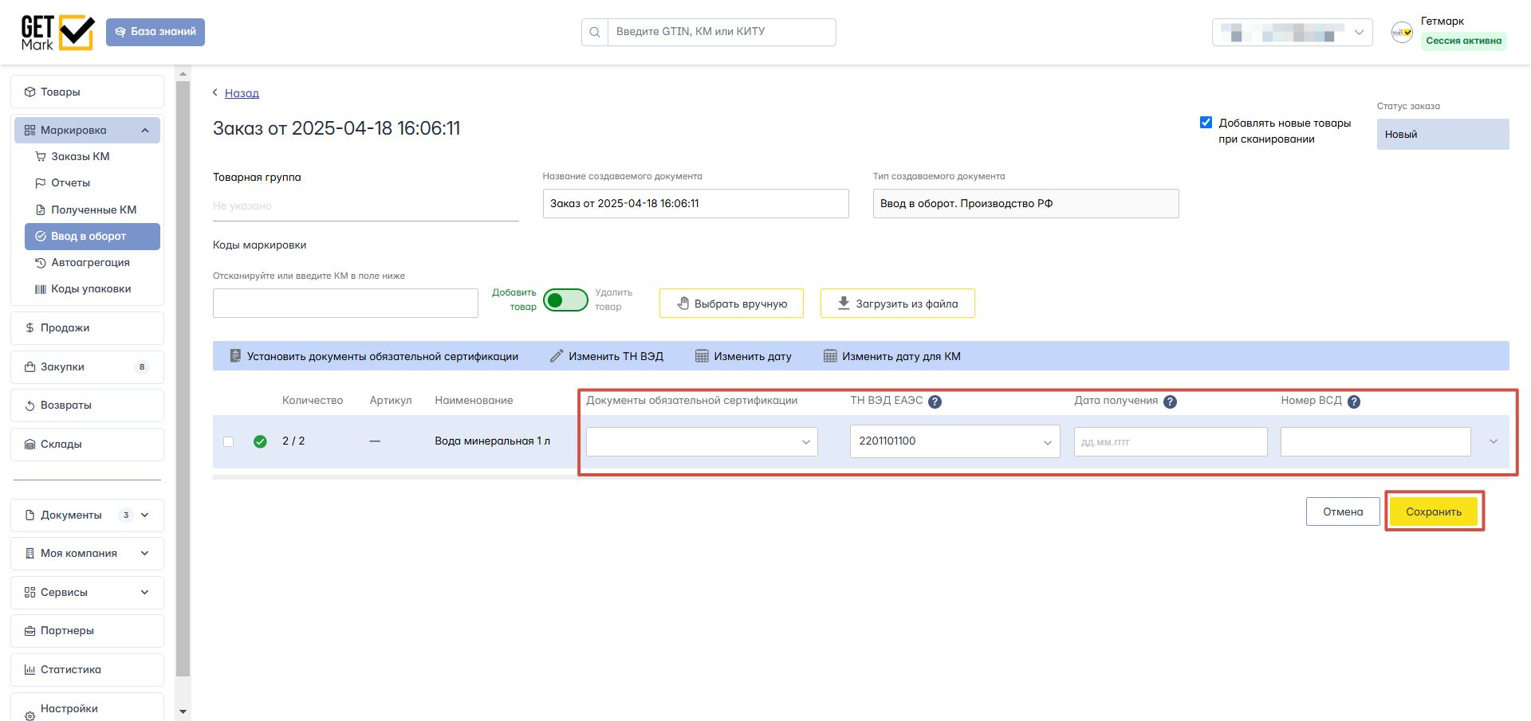Focus the Номер ВСД input field
The image size is (1531, 721).
1376,441
